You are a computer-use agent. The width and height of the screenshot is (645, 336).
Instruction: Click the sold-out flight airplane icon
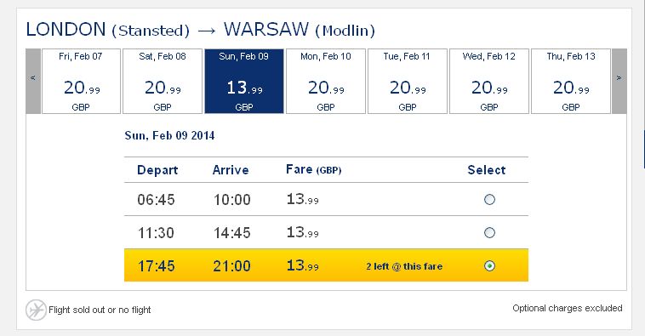click(x=36, y=310)
